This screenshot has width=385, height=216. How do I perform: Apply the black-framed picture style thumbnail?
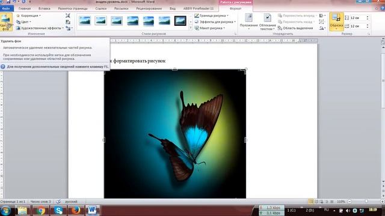pos(180,20)
